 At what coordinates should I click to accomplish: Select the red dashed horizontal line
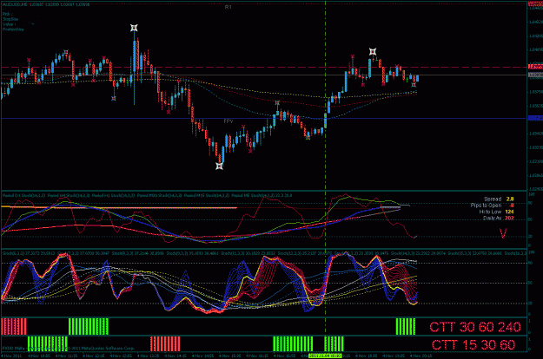coord(264,68)
